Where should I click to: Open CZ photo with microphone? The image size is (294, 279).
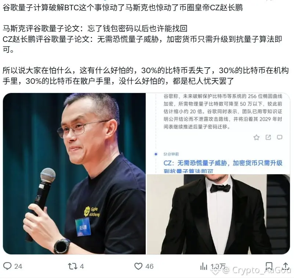click(x=74, y=174)
